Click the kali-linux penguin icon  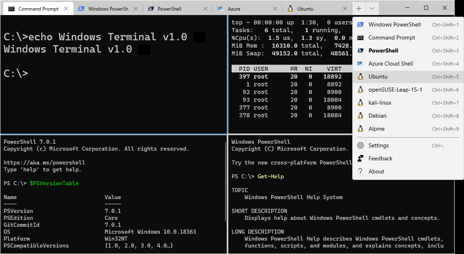pos(360,103)
